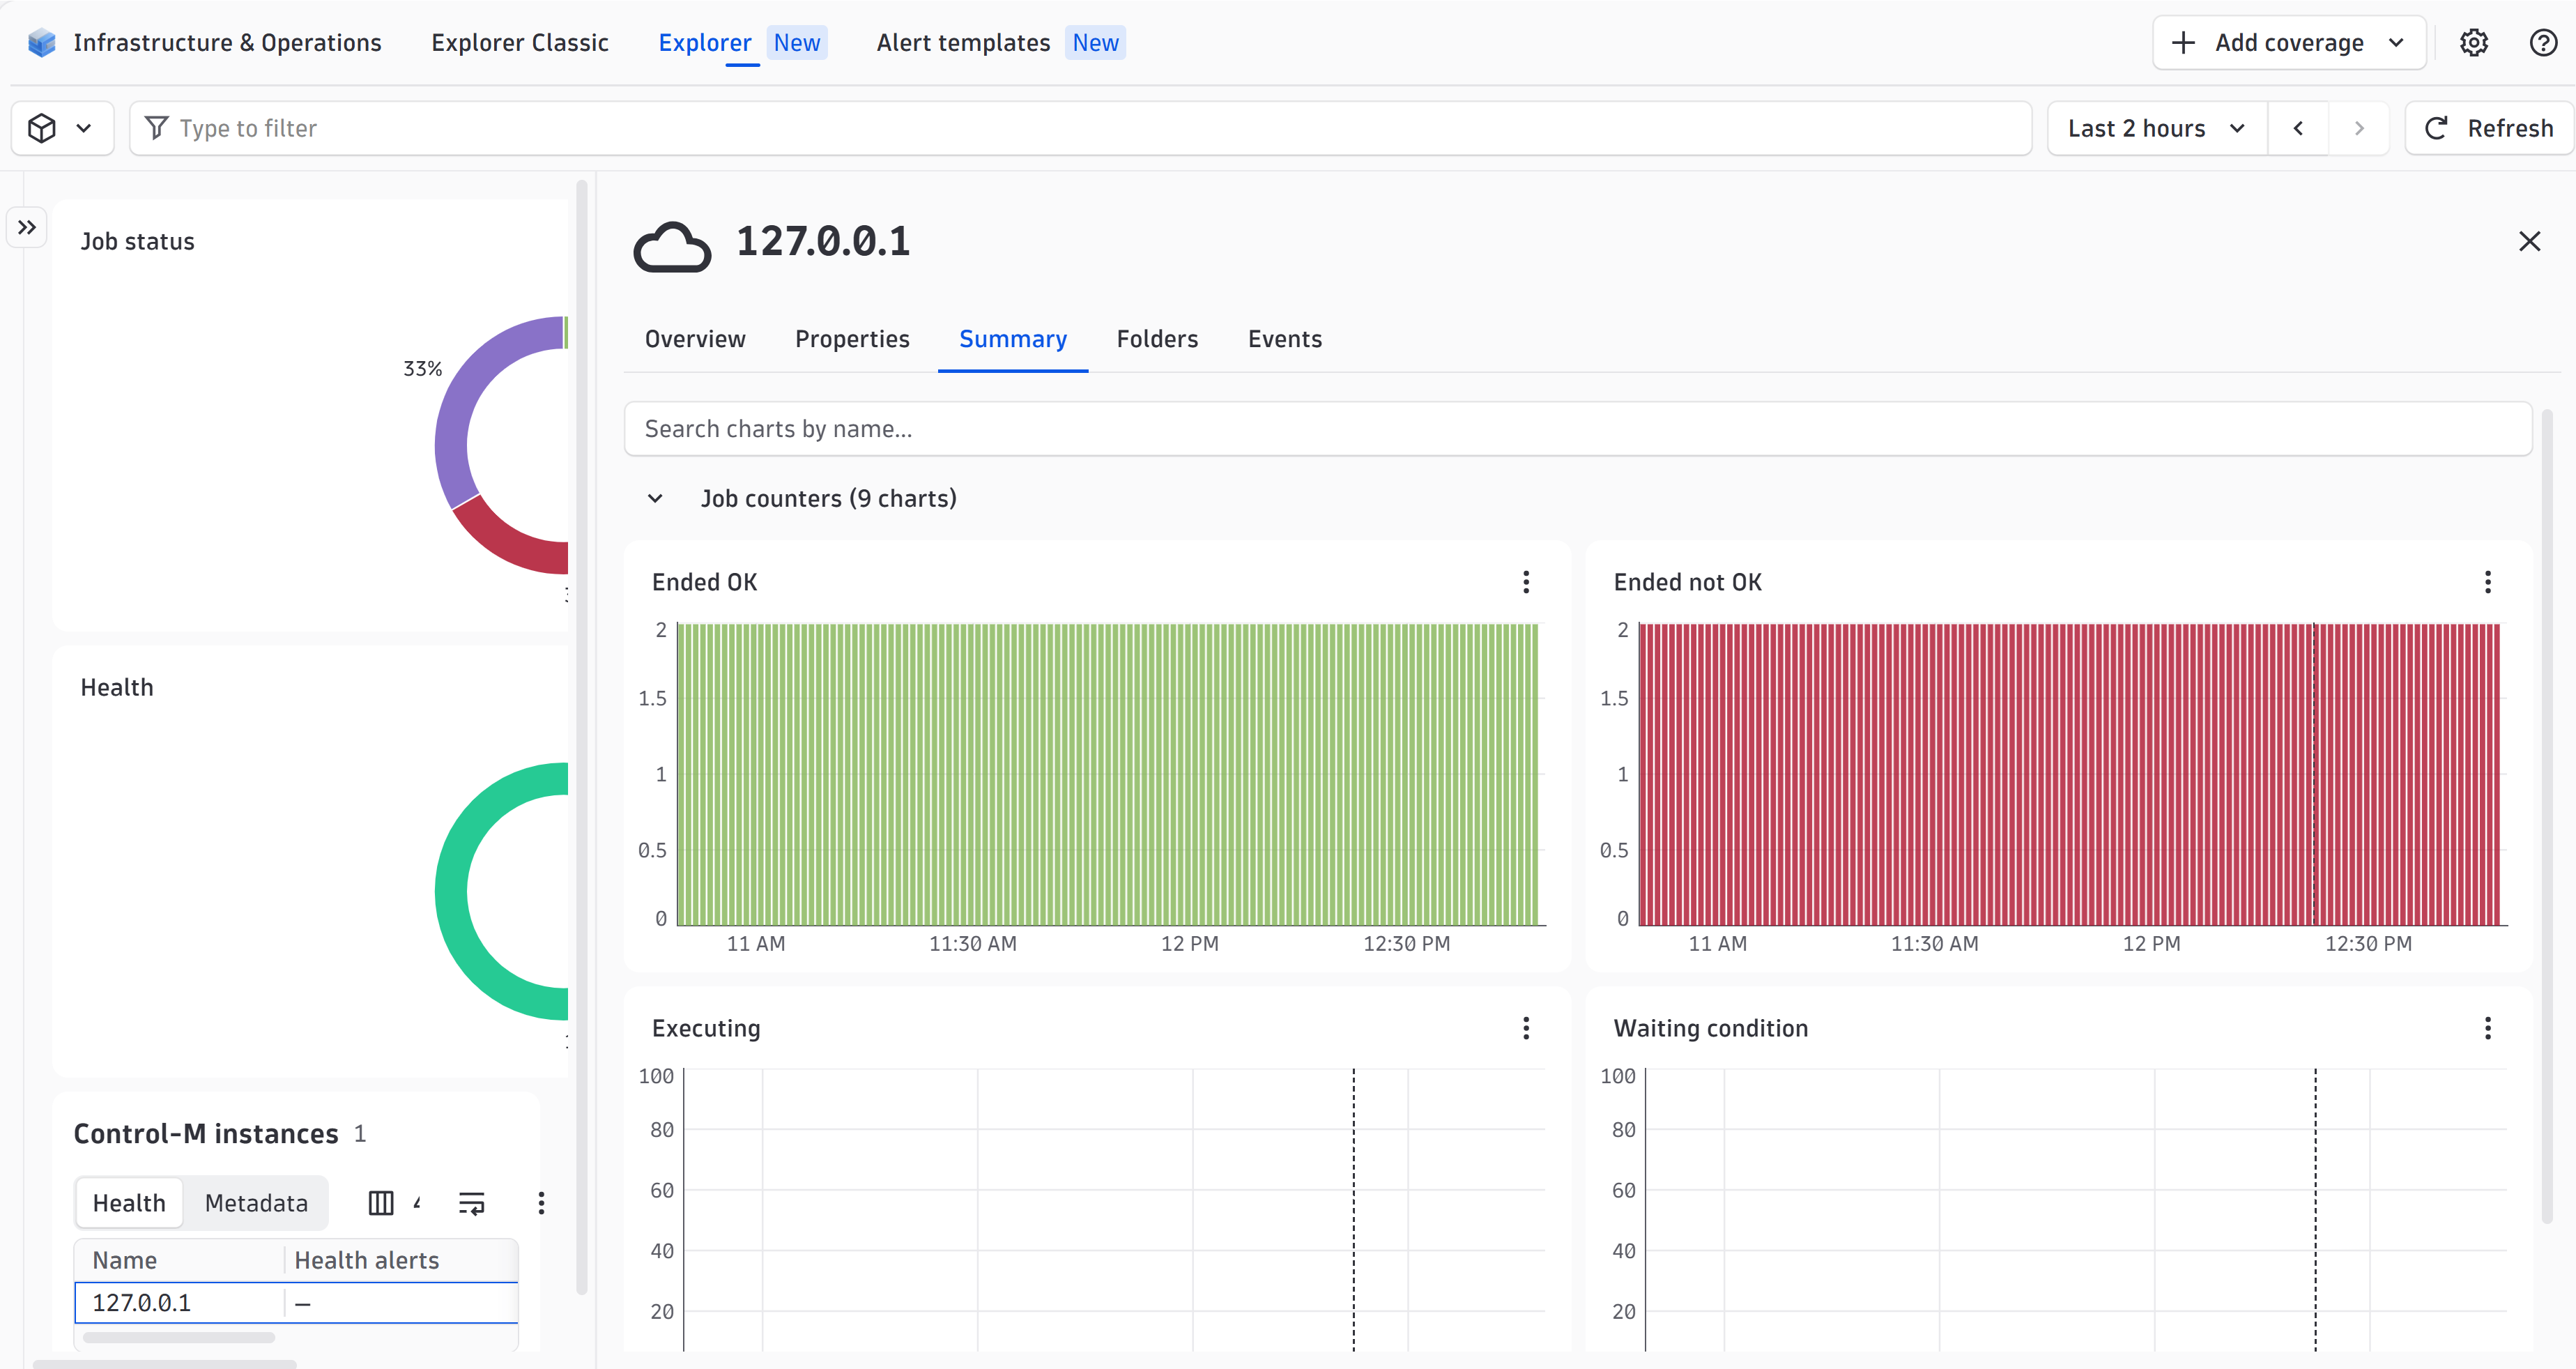Close the 127.0.0.1 details panel

pyautogui.click(x=2529, y=241)
